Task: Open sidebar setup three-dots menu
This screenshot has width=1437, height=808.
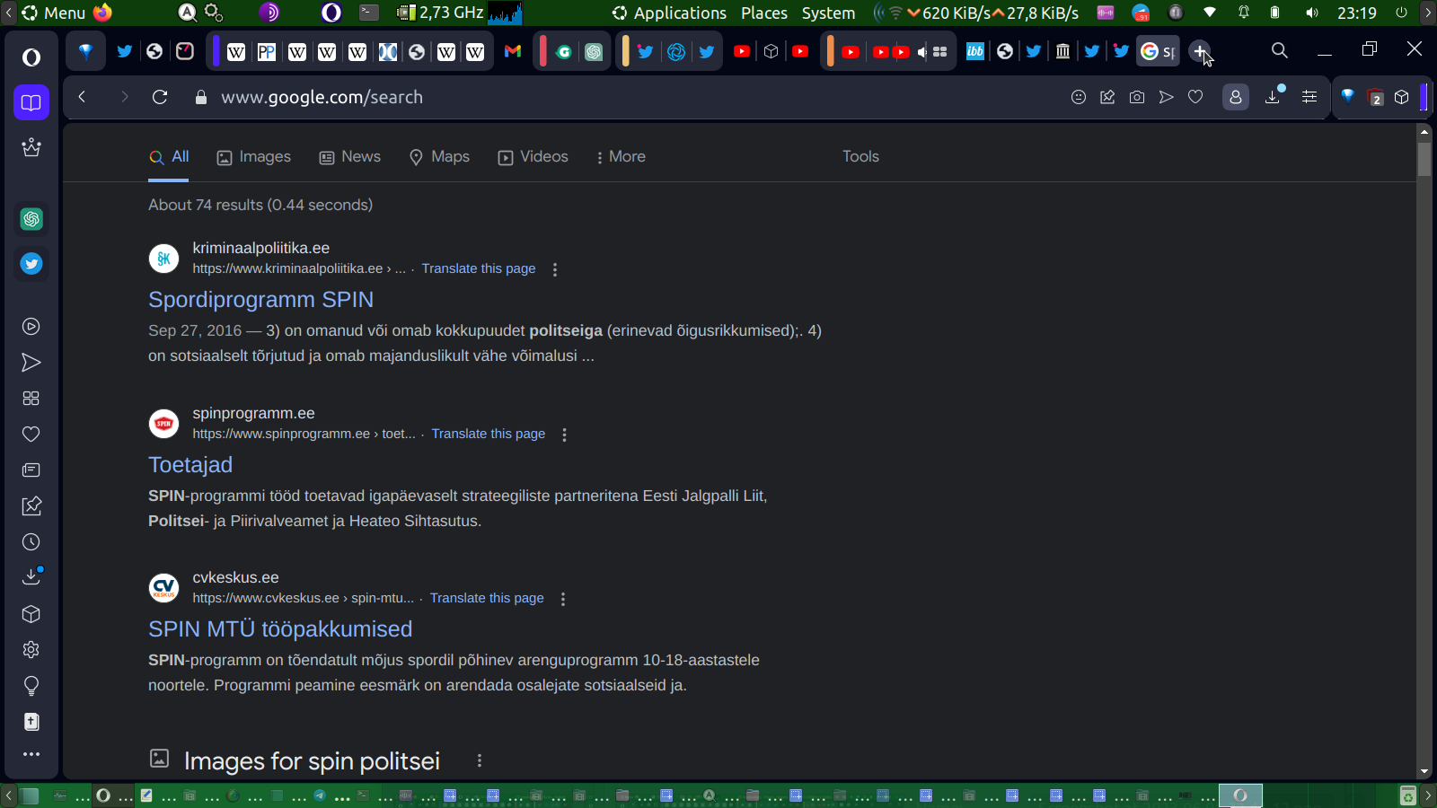Action: (31, 754)
